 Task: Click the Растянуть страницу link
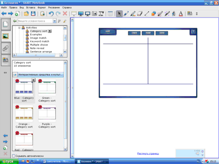tap(148, 153)
